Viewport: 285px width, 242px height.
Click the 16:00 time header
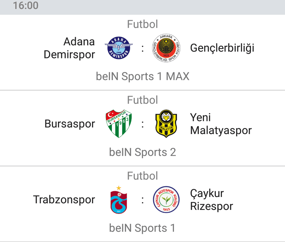click(x=26, y=5)
